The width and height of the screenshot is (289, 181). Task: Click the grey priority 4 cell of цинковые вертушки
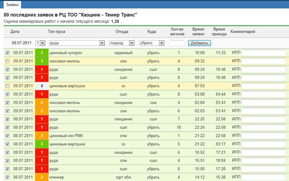[x=42, y=86]
